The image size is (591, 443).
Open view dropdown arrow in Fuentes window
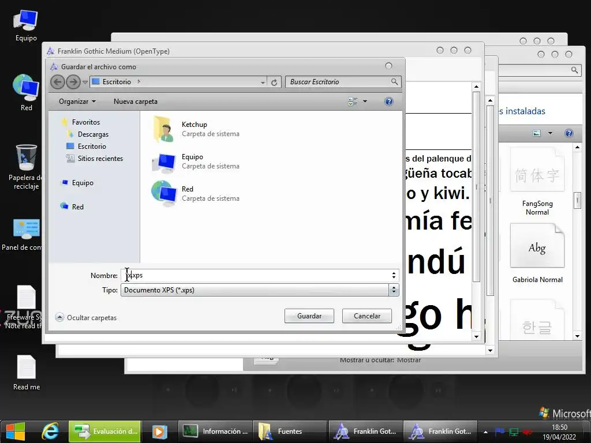550,133
